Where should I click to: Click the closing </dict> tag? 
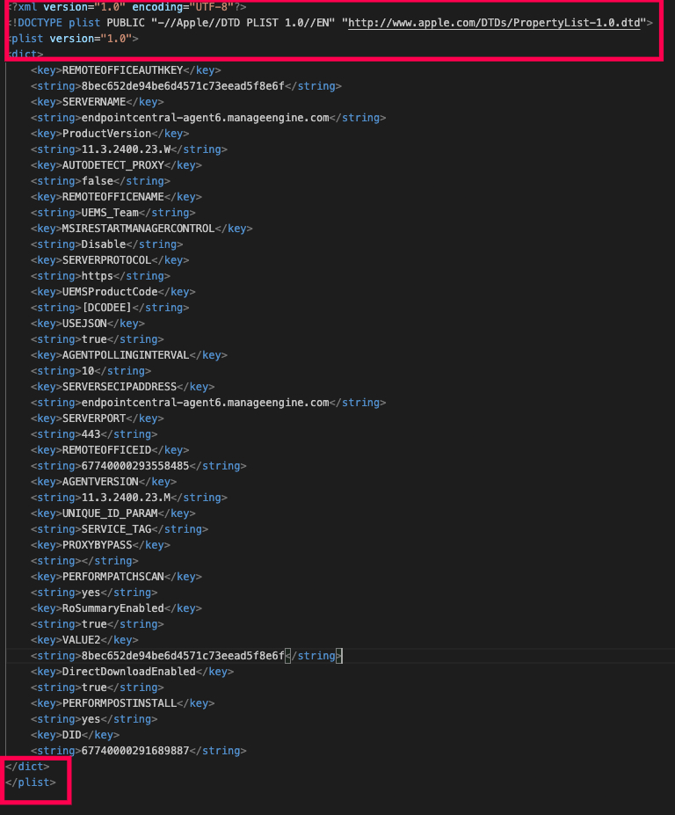(27, 767)
